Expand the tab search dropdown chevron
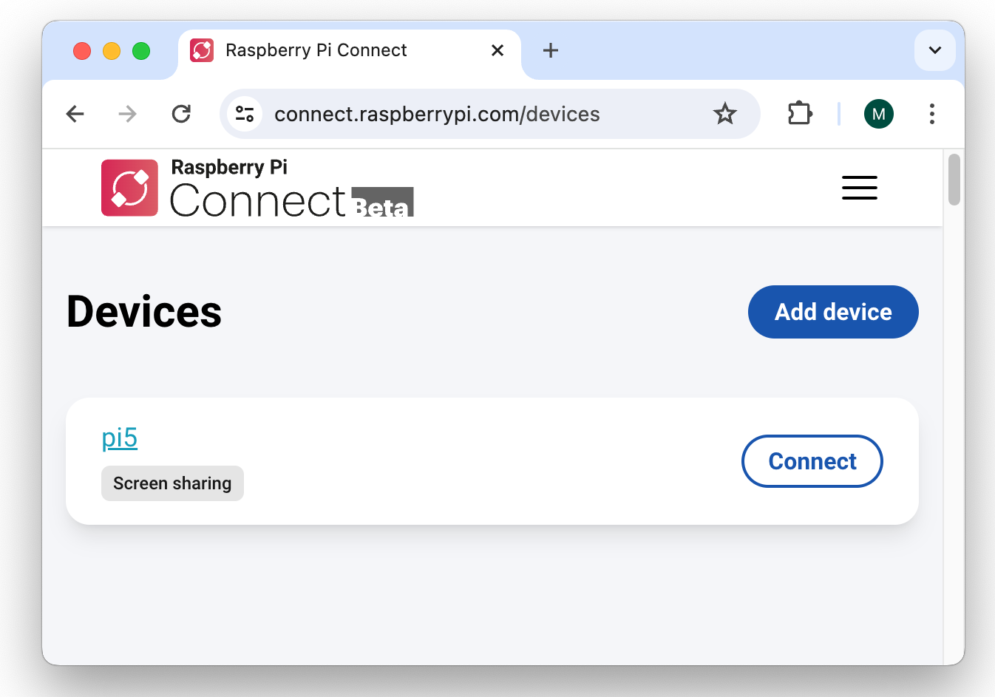Screen dimensions: 995x697 934,50
